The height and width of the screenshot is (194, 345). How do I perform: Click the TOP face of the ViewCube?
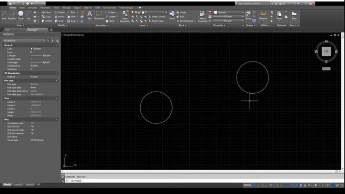pyautogui.click(x=326, y=52)
